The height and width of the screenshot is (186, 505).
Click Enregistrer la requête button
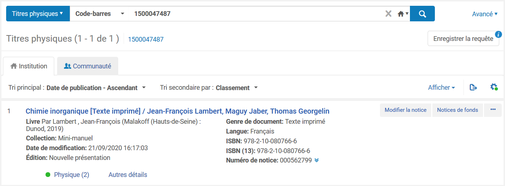click(x=463, y=39)
